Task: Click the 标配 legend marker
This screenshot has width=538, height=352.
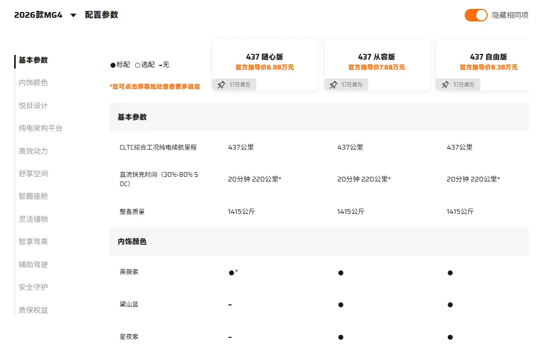Action: (113, 65)
